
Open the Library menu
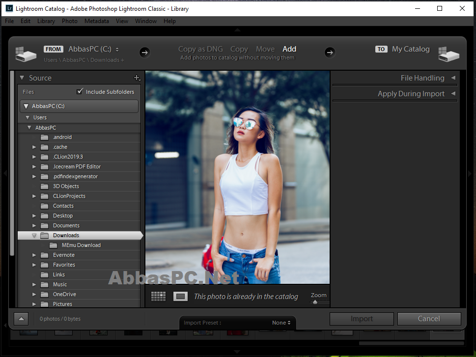(46, 21)
